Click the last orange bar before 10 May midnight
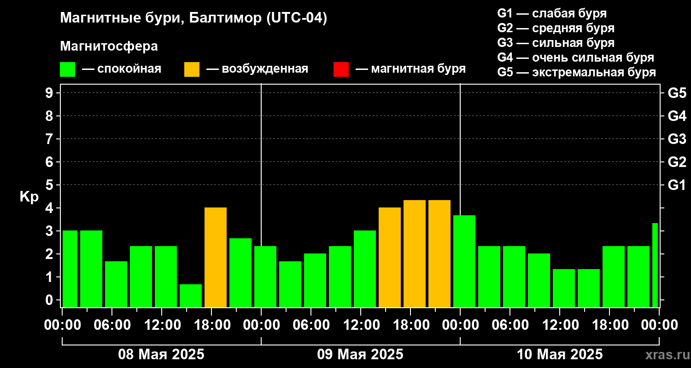 click(439, 253)
